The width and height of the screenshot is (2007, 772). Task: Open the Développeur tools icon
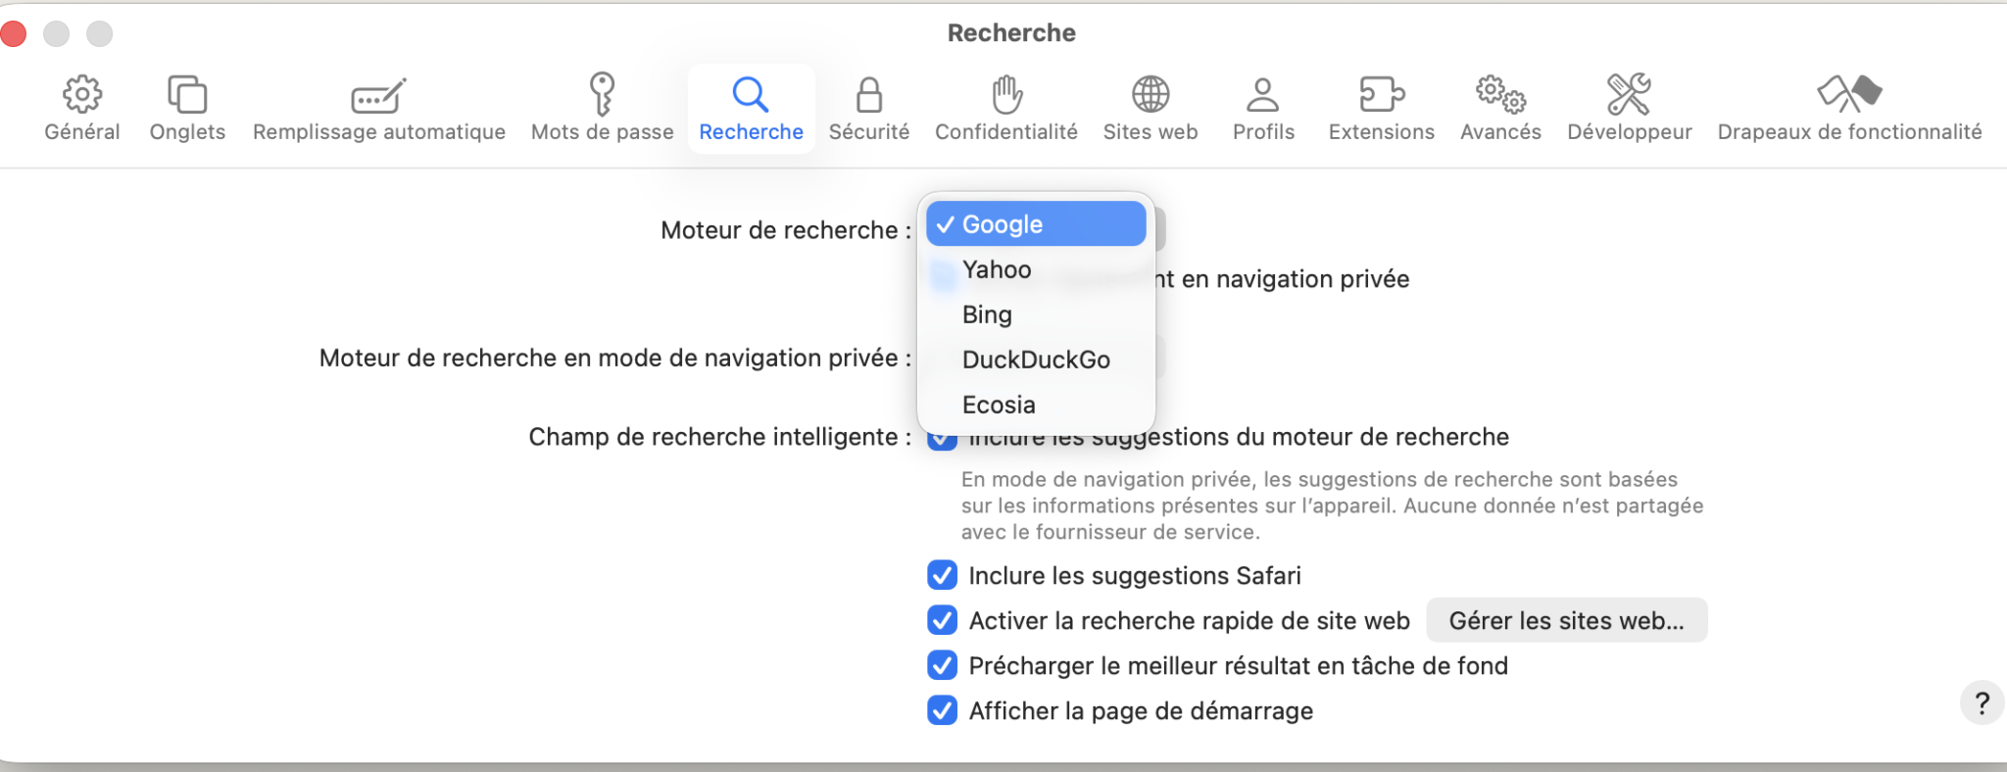point(1629,95)
